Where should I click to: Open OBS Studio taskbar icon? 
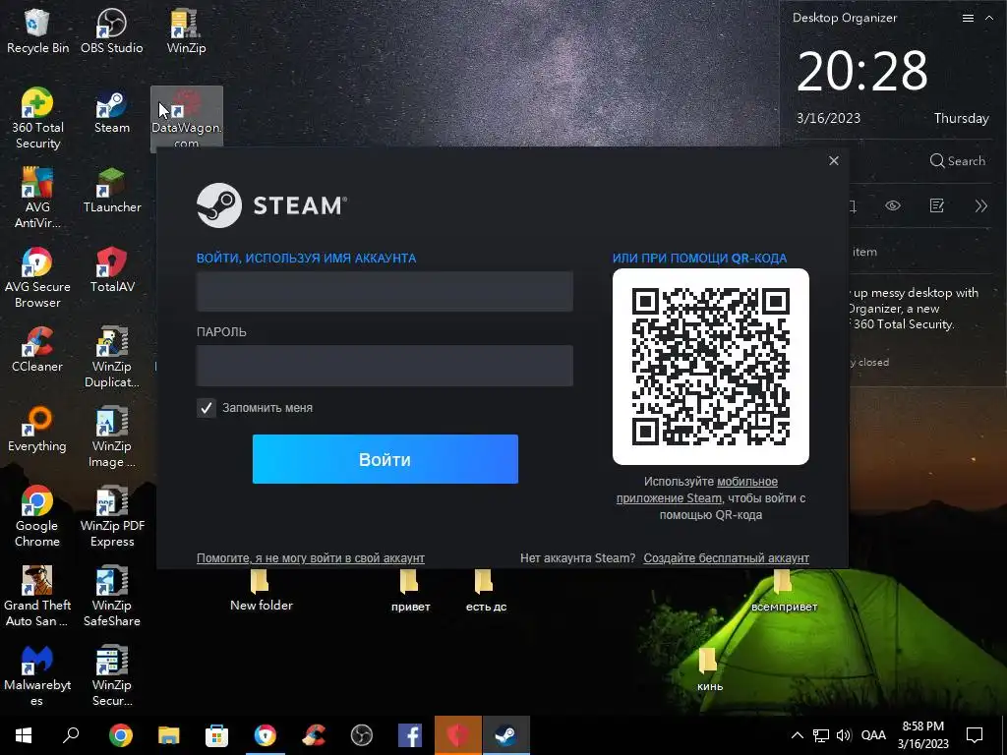[362, 735]
